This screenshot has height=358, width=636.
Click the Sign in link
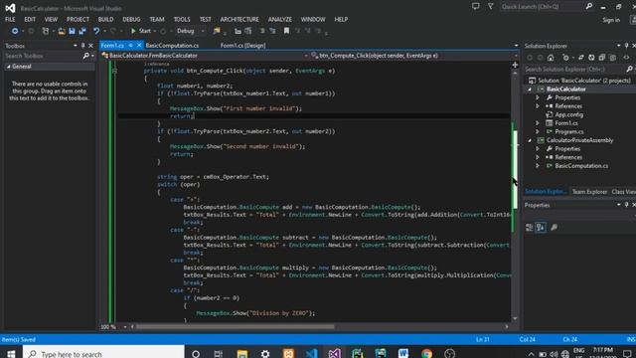611,20
